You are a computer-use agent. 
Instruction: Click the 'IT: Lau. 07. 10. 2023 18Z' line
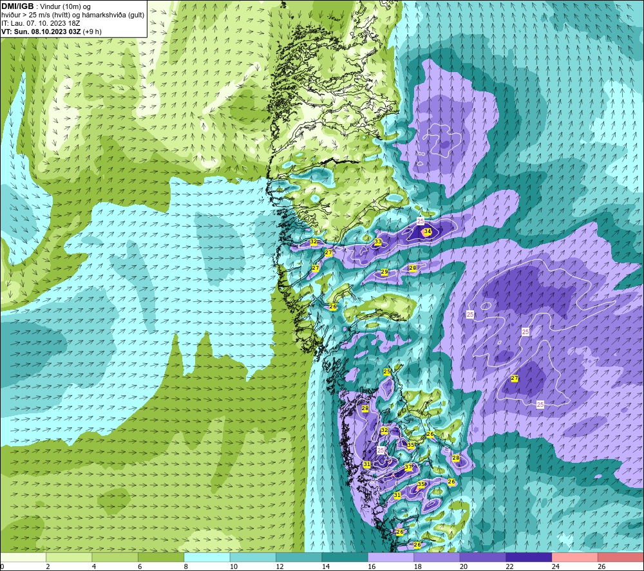[41, 23]
